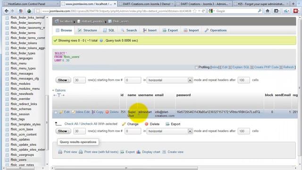Image resolution: width=302 pixels, height=170 pixels.
Task: Click Export icon beside With selected
Action: coord(168,124)
